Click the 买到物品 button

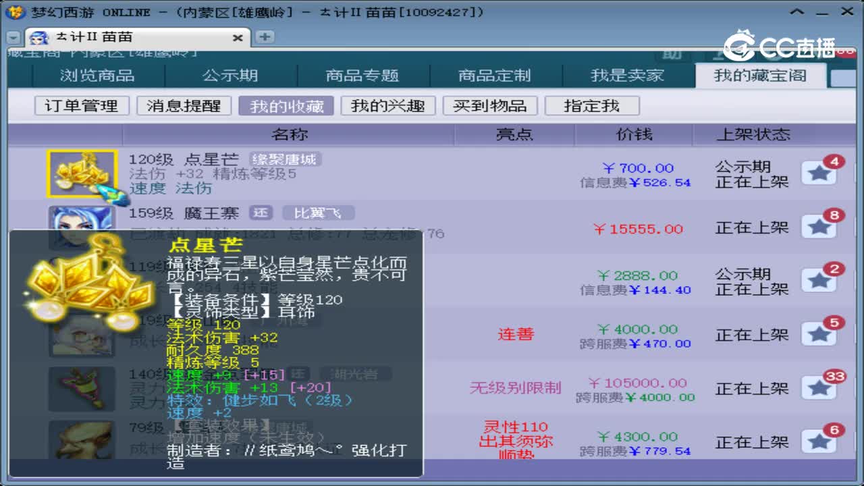(x=490, y=105)
